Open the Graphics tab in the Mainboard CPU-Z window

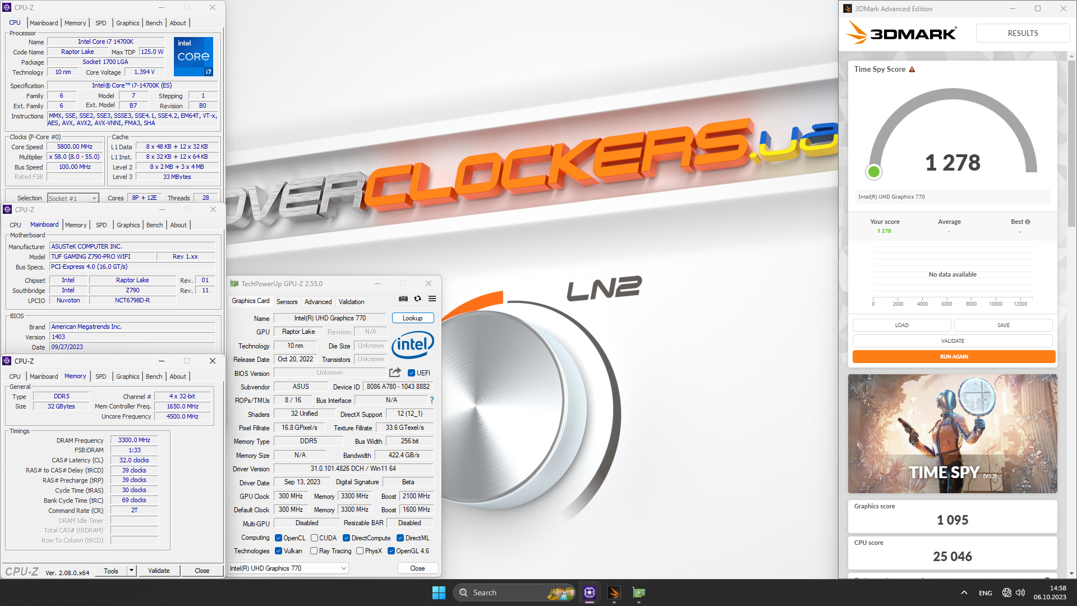[x=128, y=225]
